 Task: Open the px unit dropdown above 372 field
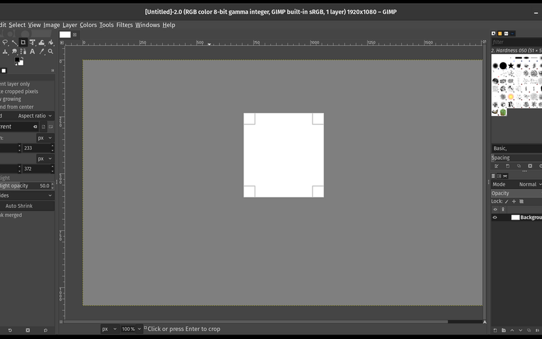(45, 158)
